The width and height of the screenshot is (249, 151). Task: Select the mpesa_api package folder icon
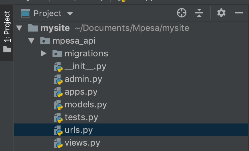coord(45,41)
